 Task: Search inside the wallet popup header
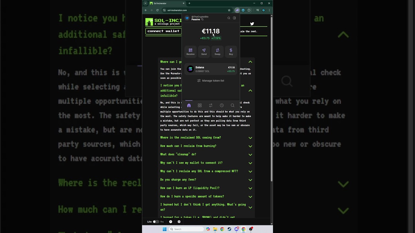(229, 18)
